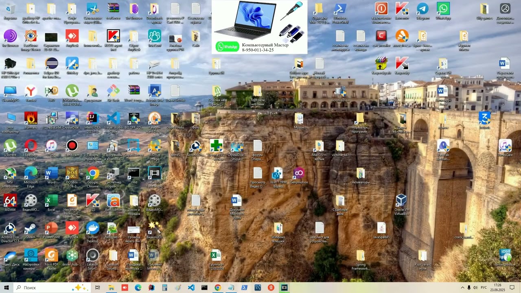Open Task View on the taskbar
This screenshot has width=521, height=293.
point(98,288)
